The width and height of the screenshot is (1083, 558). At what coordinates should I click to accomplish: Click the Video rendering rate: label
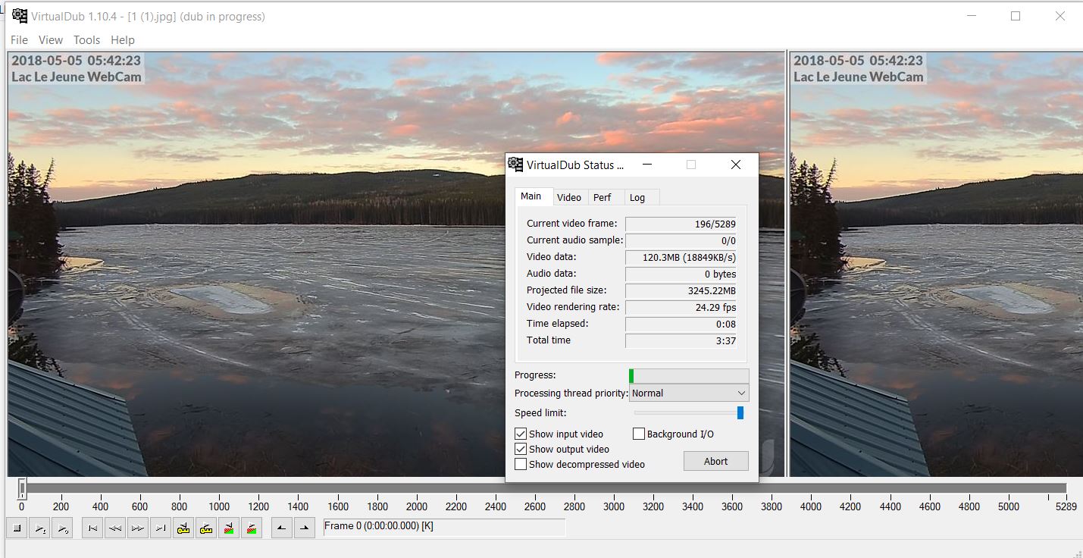(573, 307)
